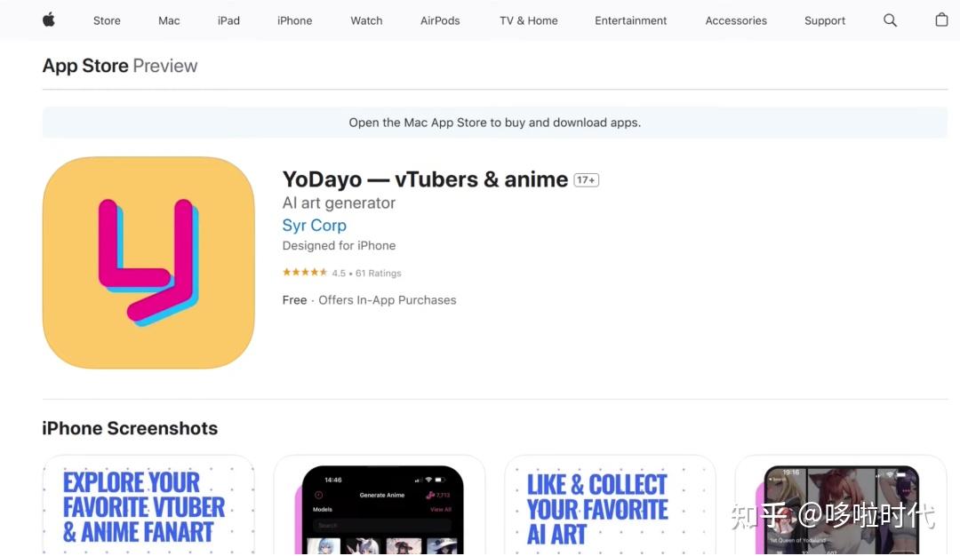Viewport: 960px width, 556px height.
Task: Select iPad in navigation bar
Action: pos(228,20)
